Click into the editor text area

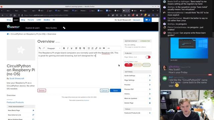coord(79,69)
